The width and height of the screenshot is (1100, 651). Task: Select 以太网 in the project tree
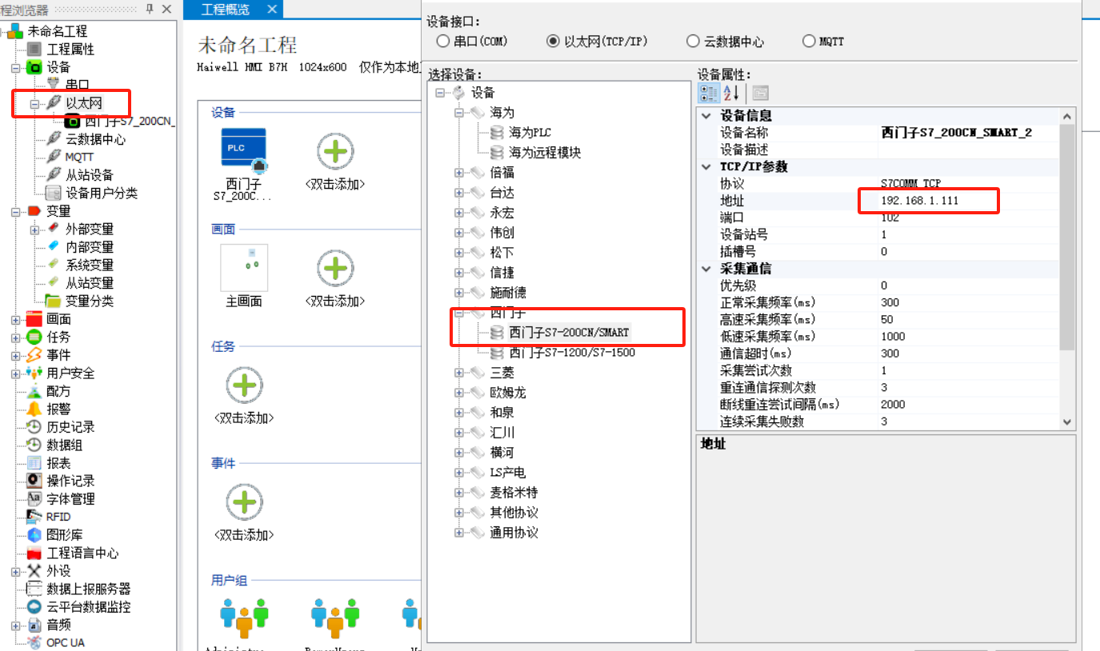tap(83, 104)
